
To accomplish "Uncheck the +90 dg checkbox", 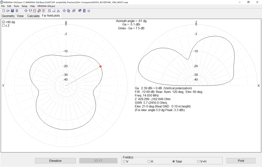I will (x=4, y=22).
